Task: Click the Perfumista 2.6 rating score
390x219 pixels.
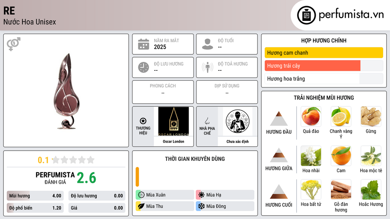Action: [86, 178]
